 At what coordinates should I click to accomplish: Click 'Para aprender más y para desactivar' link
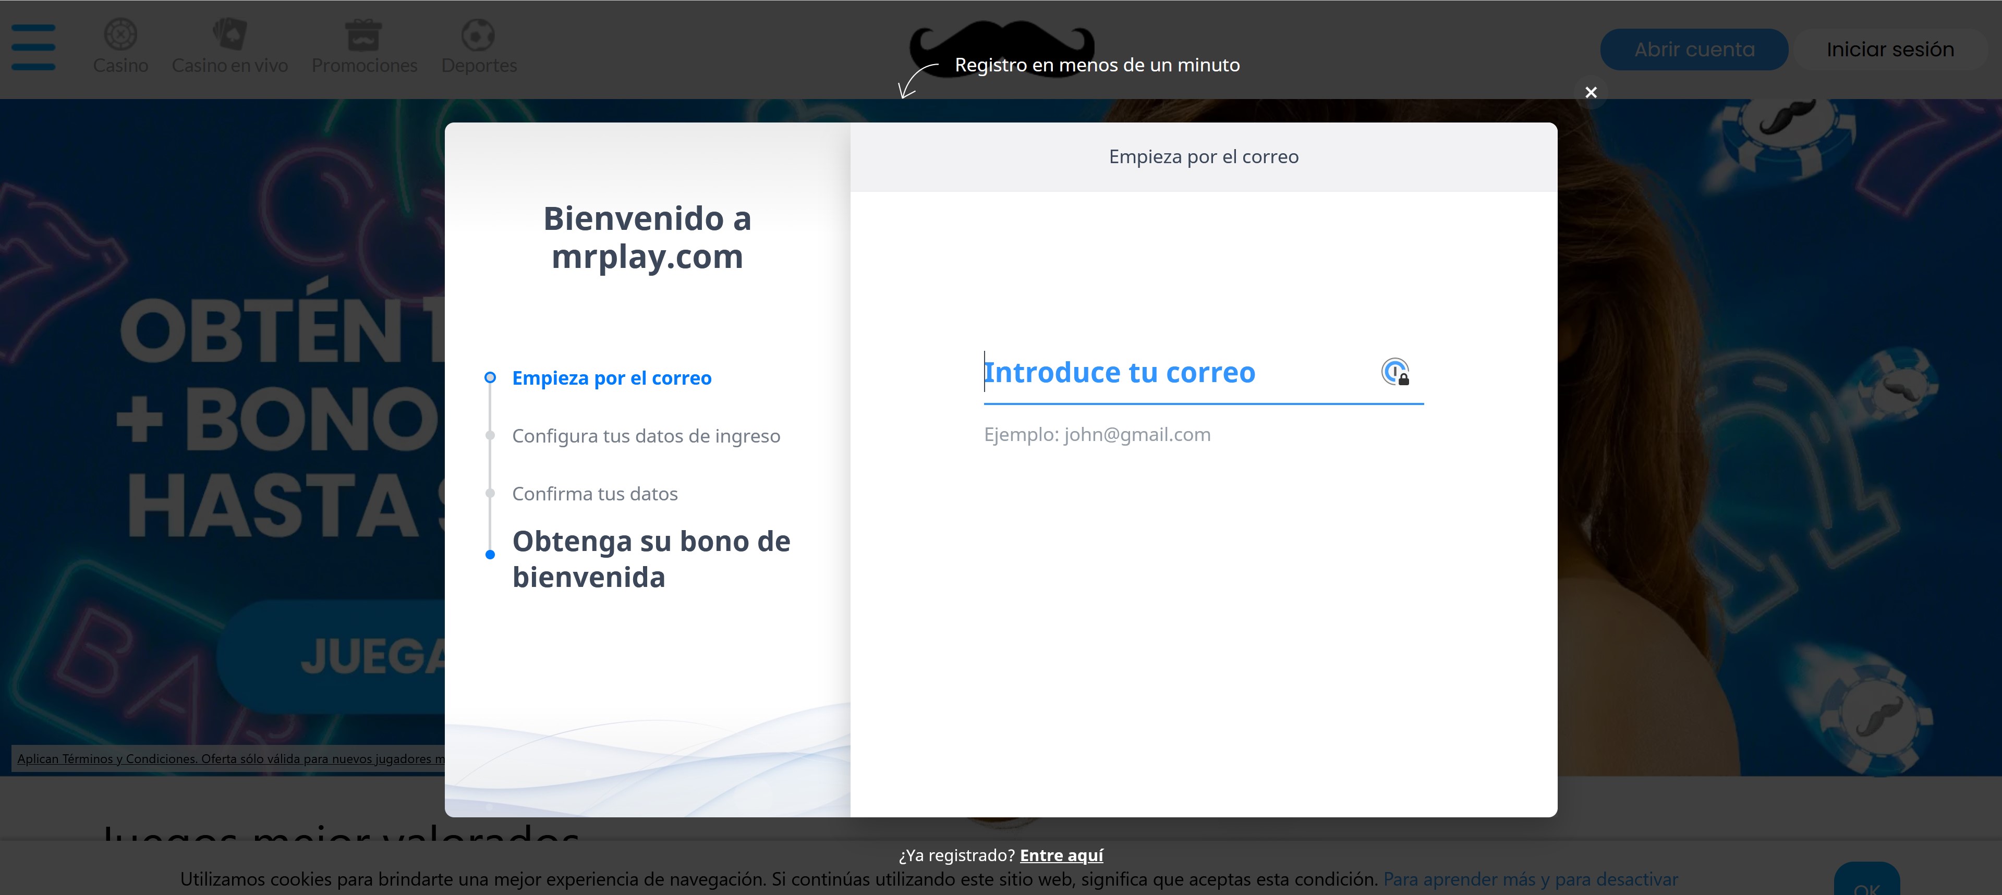[1530, 879]
